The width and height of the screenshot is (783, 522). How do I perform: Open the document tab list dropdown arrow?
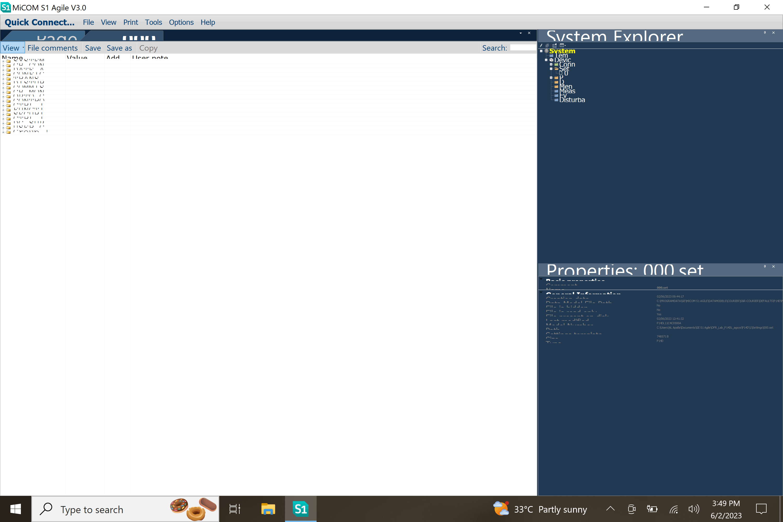[521, 33]
